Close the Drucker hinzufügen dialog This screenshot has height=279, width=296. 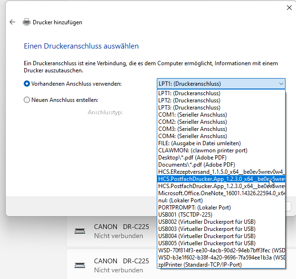[x=289, y=8]
